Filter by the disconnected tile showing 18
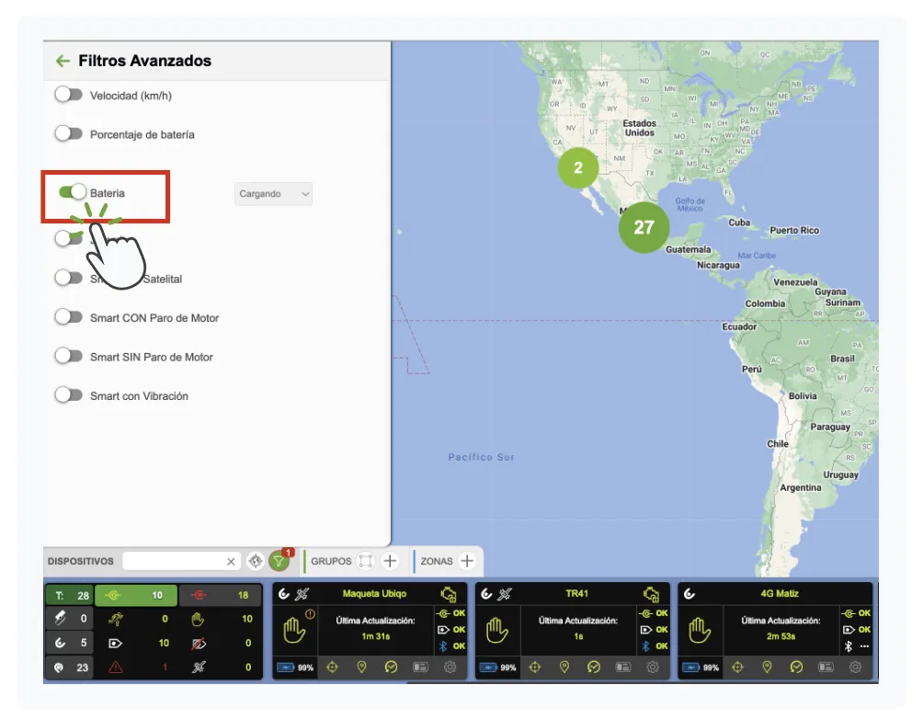Screen dimensions: 923x719 220,596
